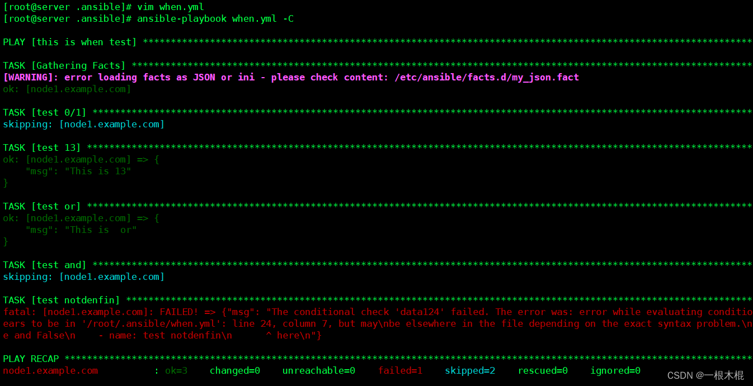
Task: Click the red 'node1.example.com' in the recap
Action: (x=50, y=370)
